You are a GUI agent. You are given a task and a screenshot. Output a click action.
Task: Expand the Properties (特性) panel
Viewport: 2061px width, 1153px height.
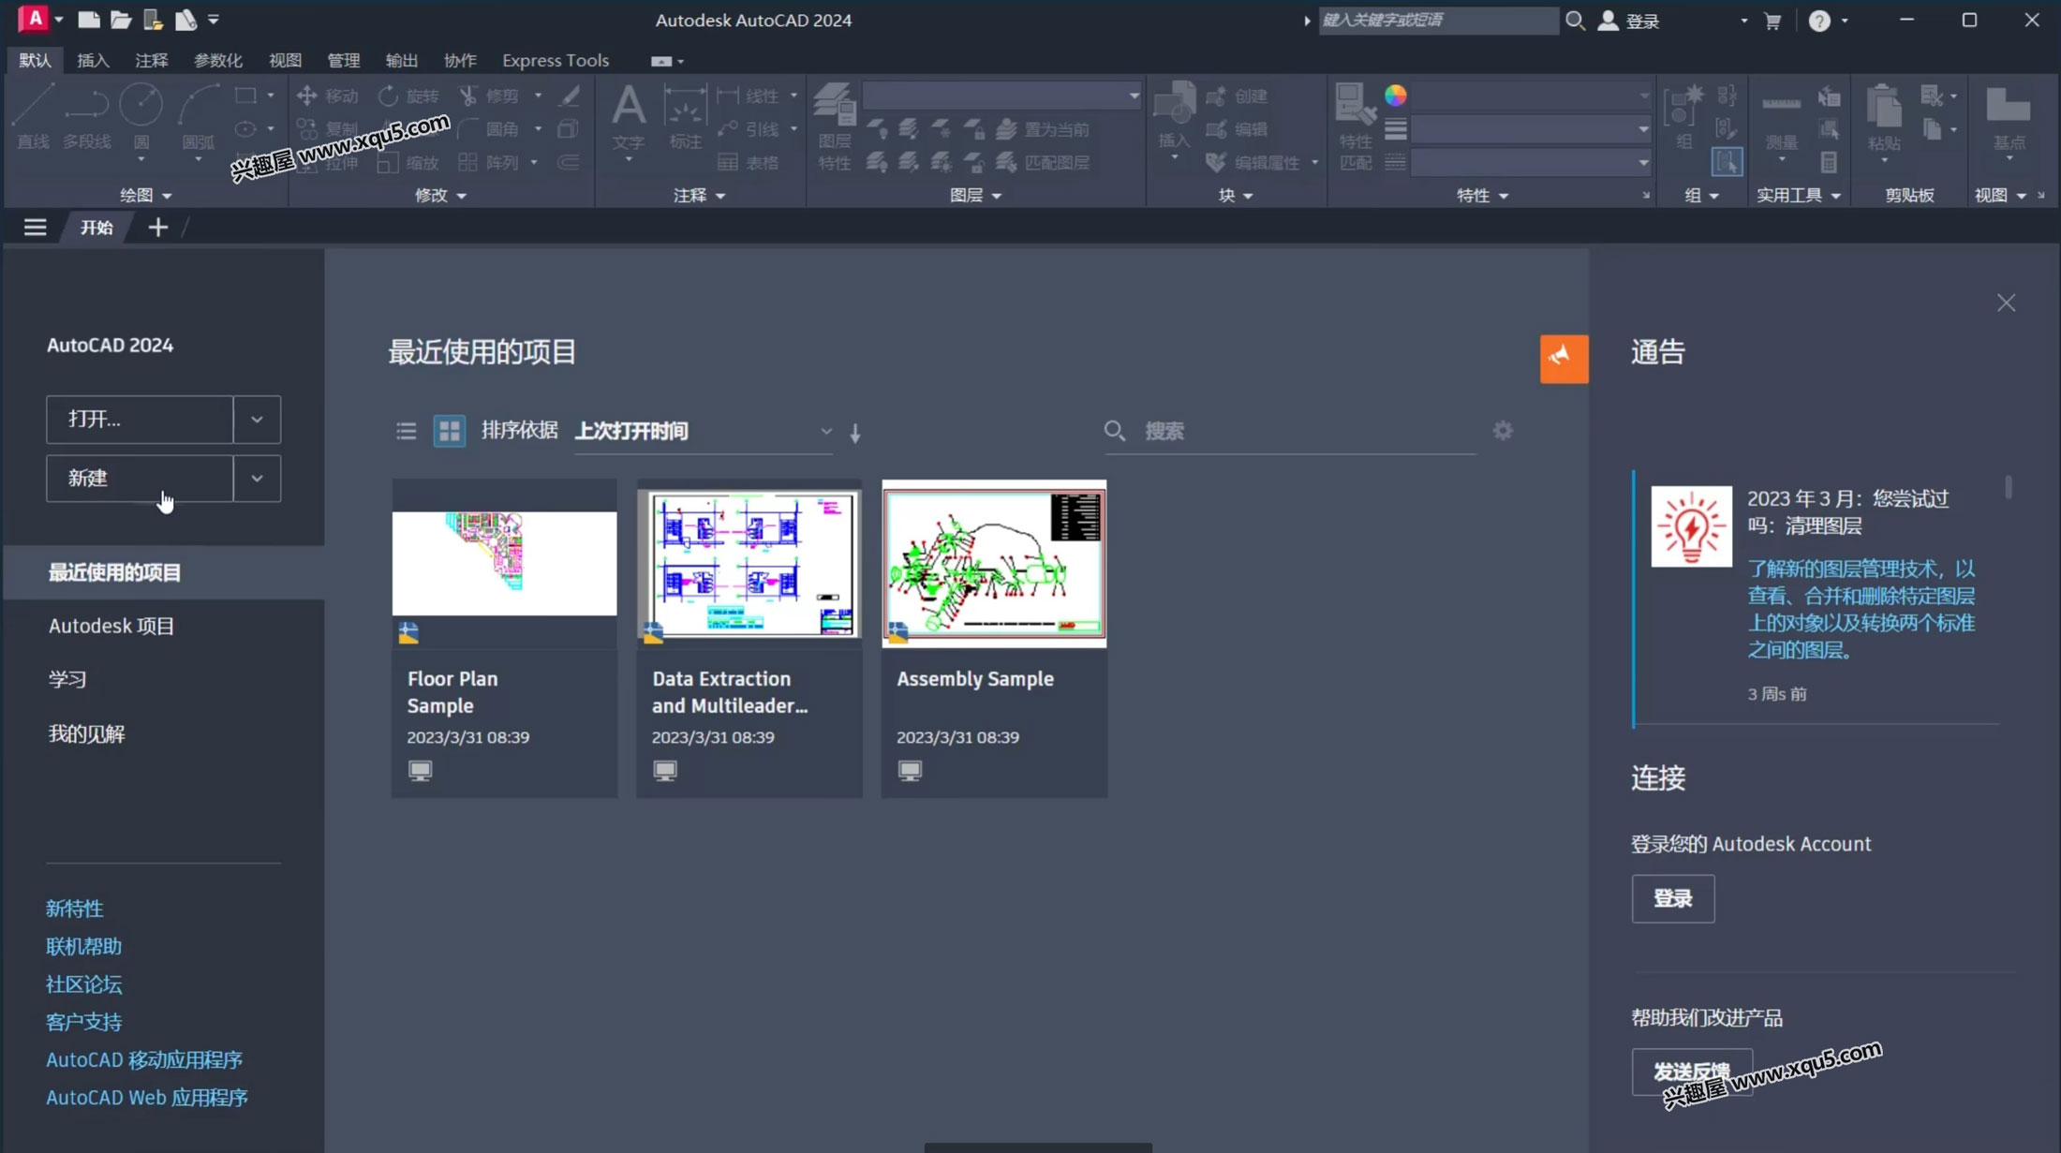[1482, 195]
